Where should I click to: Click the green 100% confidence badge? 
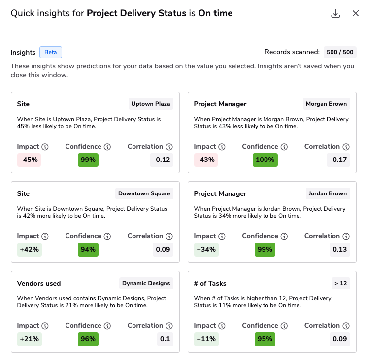265,160
